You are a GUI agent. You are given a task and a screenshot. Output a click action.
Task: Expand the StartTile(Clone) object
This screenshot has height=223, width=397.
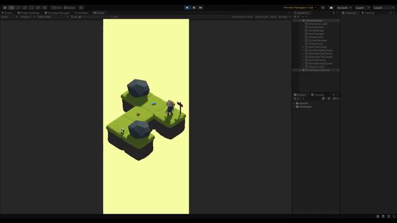coord(303,47)
